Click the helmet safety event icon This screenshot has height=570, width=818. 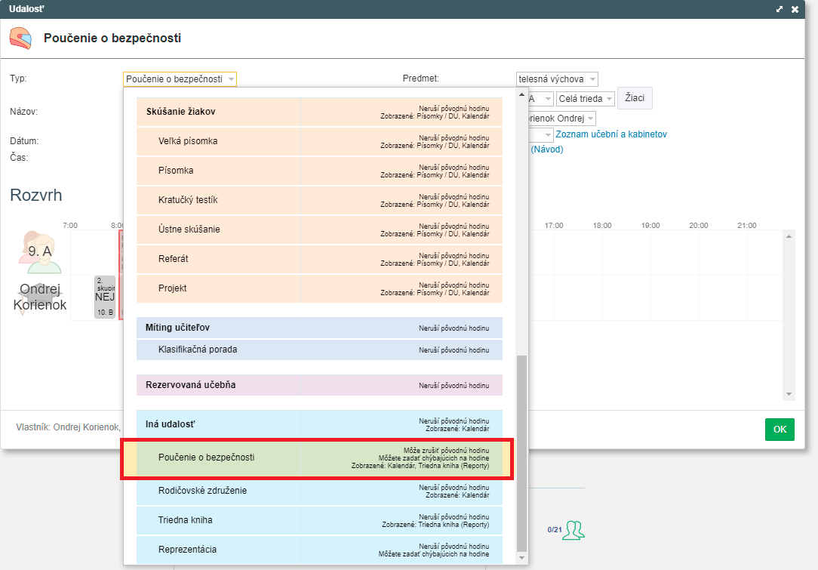[x=20, y=38]
